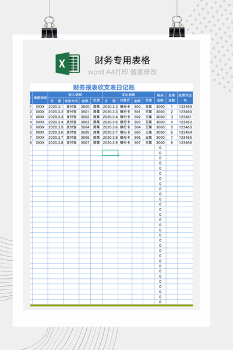Click remaining amount 3000 in the 123465 row
Screen dimensions: 233x350
coord(160,138)
